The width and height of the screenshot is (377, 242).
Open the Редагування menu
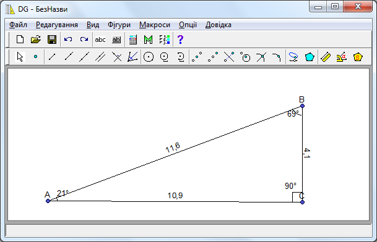(57, 25)
